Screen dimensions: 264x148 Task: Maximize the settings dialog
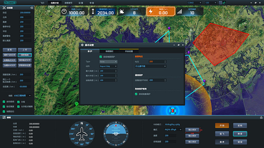[x=179, y=45]
